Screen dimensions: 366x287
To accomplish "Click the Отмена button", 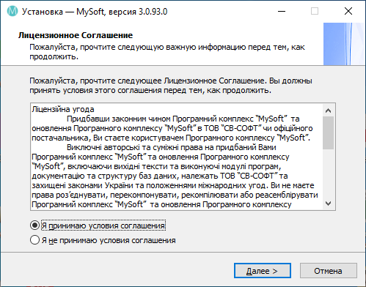I will coord(329,271).
